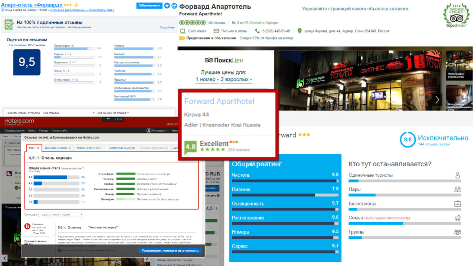This screenshot has height=266, width=473.
Task: Open the Апарт-отель «Форвард» title link
Action: click(x=32, y=5)
